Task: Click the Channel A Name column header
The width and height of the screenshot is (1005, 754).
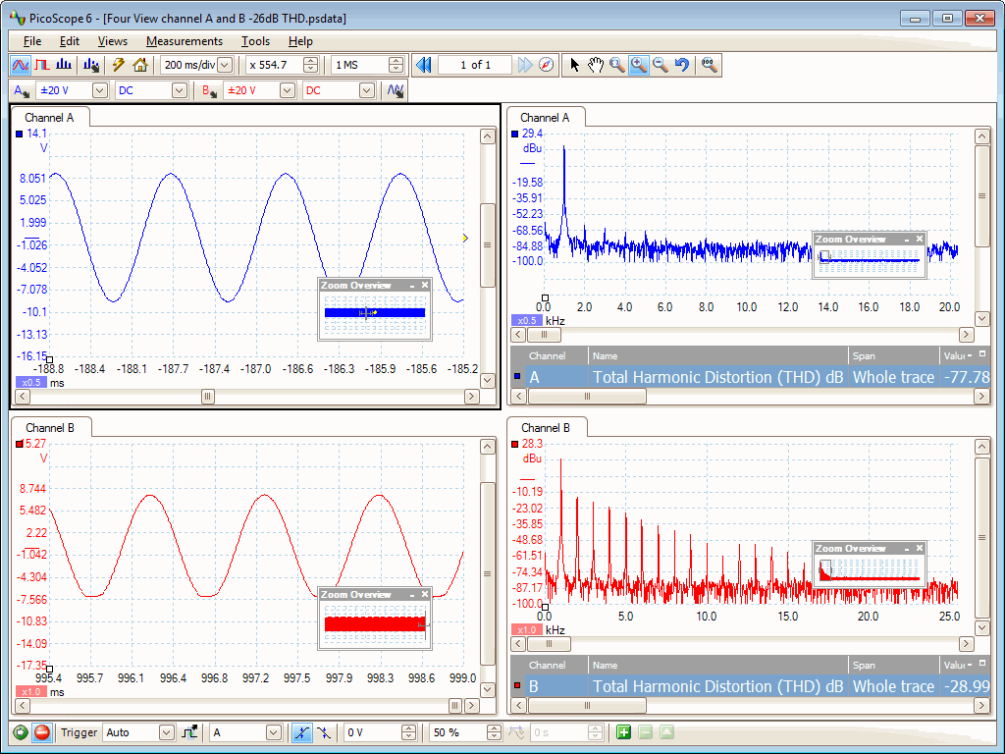Action: pyautogui.click(x=716, y=355)
